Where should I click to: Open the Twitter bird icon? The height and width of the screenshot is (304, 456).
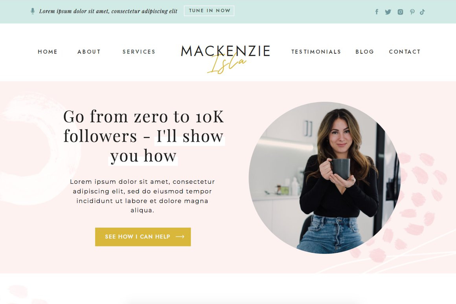tap(388, 12)
